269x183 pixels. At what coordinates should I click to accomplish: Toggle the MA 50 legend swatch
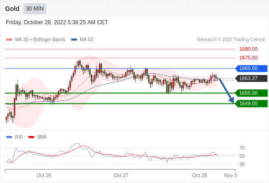74,40
